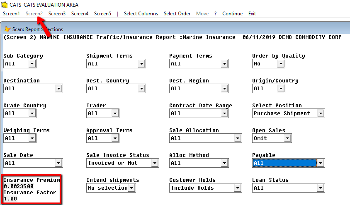Open the highlighted Payable dropdown
This screenshot has width=350, height=205.
(x=321, y=163)
